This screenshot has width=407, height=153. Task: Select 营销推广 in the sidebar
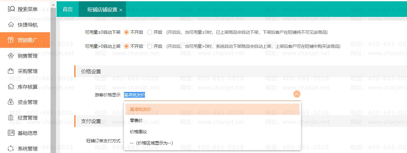pyautogui.click(x=25, y=40)
